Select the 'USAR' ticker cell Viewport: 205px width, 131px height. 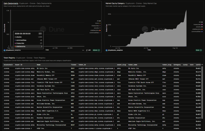[73, 90]
